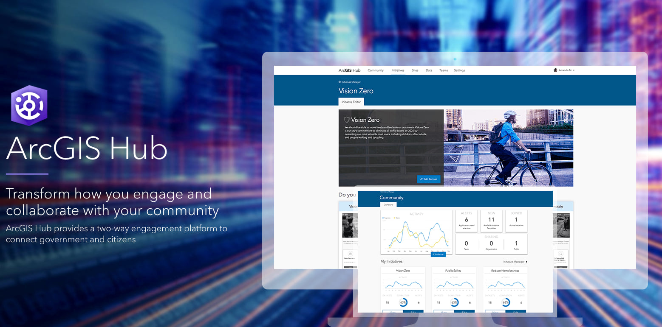Viewport: 662px width, 327px height.
Task: Open Settings in top navigation
Action: tap(459, 70)
